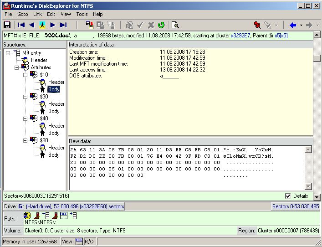Click the first boot icon in Path
This screenshot has width=322, height=247.
pyautogui.click(x=37, y=216)
